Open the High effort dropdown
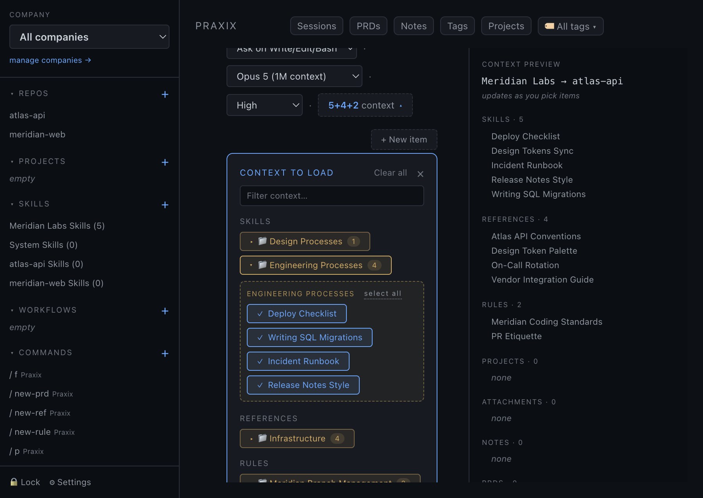Screen dimensions: 703x498 (x=265, y=105)
